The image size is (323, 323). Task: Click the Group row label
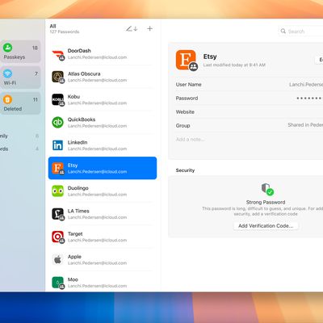pos(182,125)
